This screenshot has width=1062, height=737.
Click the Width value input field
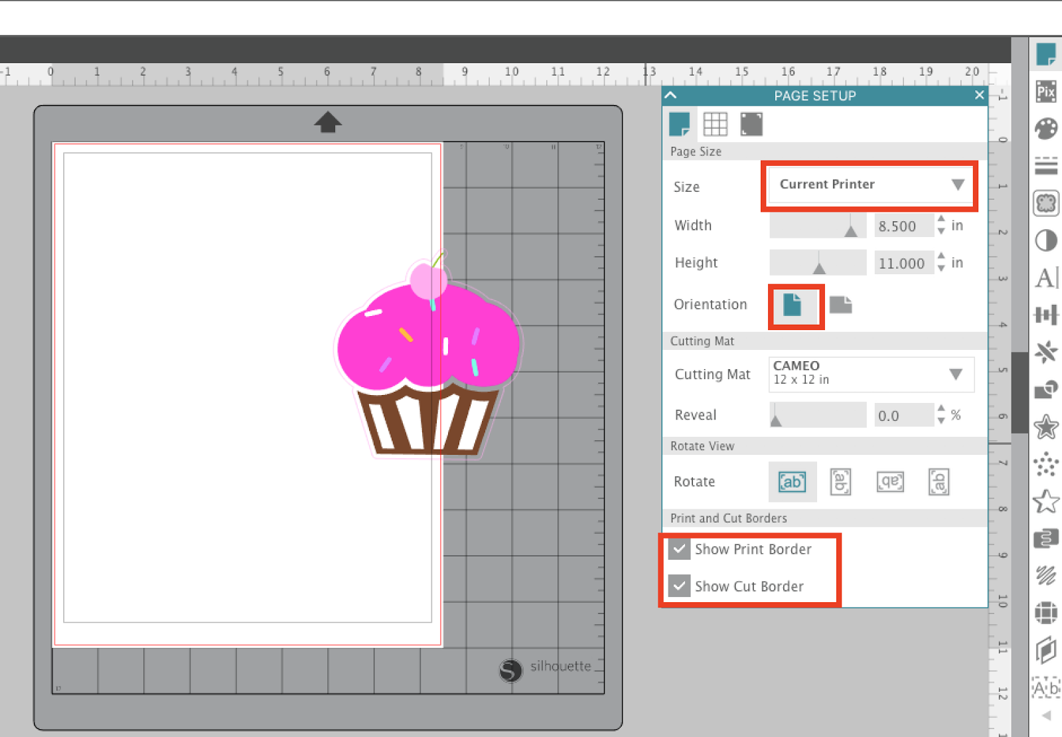903,226
